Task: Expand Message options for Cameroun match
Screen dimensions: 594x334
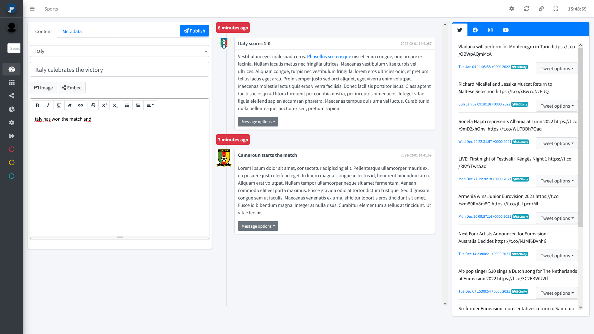Action: click(258, 225)
